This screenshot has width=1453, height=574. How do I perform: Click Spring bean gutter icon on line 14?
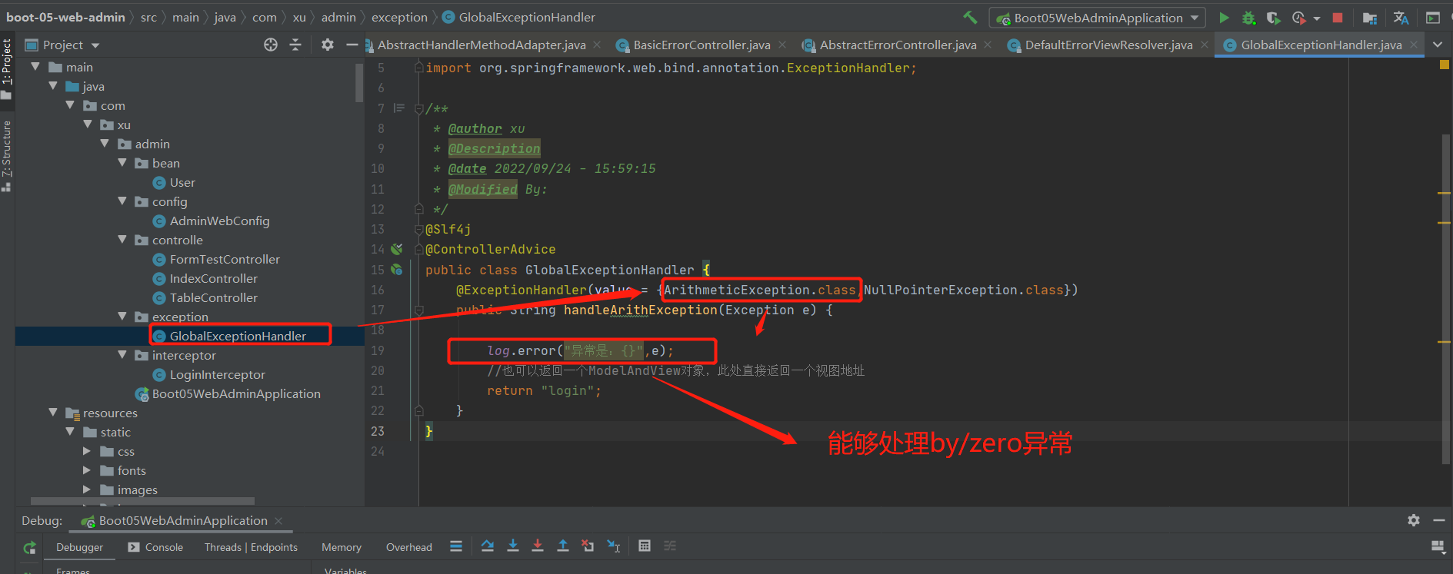(397, 249)
